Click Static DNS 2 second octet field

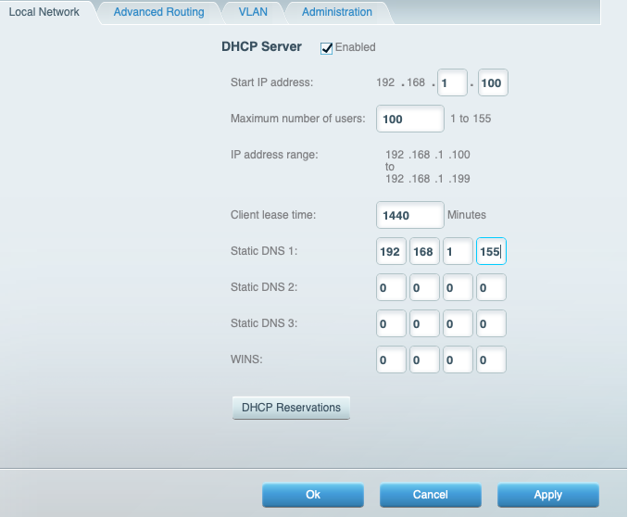[424, 287]
